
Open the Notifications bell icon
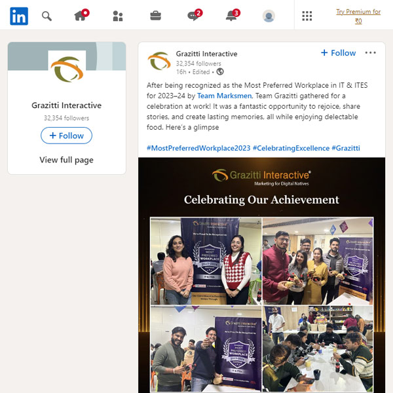[231, 16]
